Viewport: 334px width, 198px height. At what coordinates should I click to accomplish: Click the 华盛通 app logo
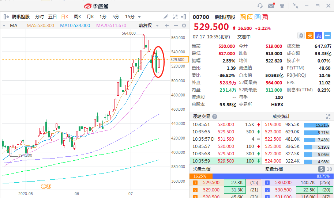click(96, 6)
